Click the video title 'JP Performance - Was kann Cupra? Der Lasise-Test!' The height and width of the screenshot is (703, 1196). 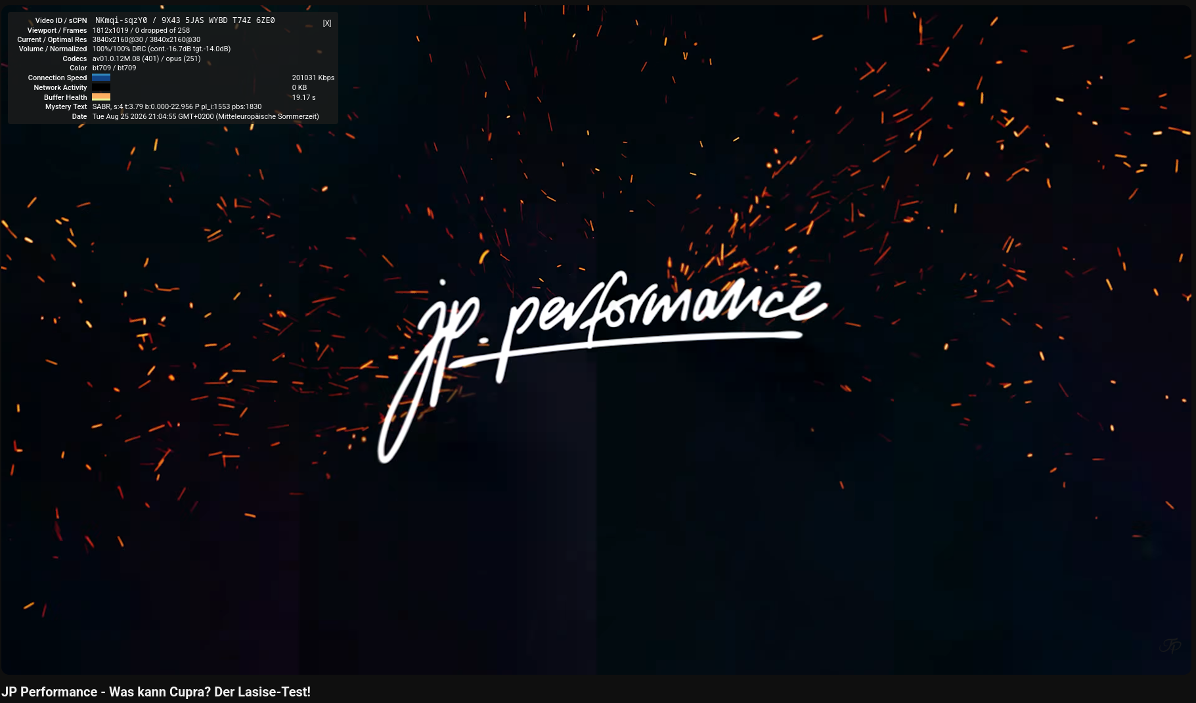click(156, 692)
